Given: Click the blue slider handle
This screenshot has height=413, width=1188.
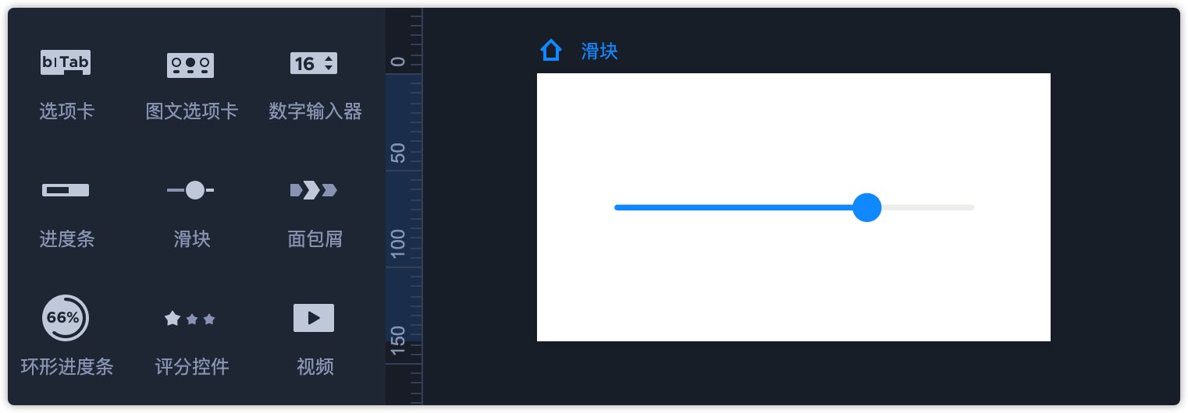Looking at the screenshot, I should point(866,207).
